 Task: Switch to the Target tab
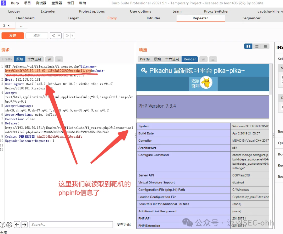[73, 18]
